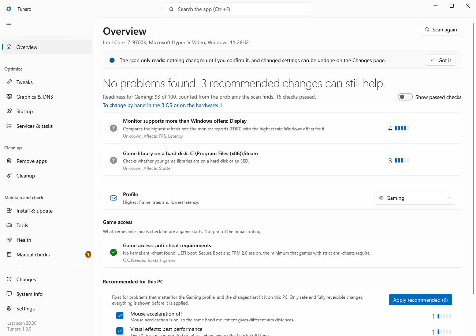Open the Tweaks page label
Viewport: 476px width, 336px height.
tap(25, 82)
